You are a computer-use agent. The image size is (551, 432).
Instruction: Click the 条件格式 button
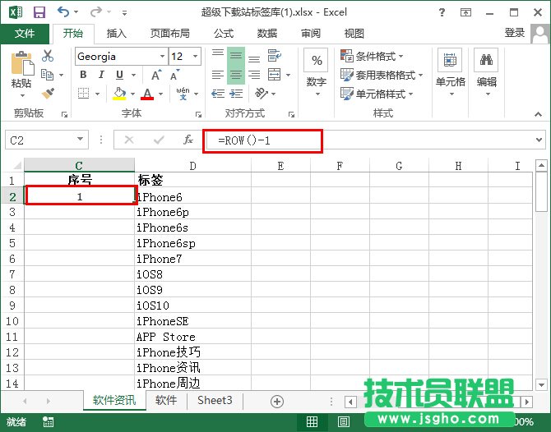(380, 56)
